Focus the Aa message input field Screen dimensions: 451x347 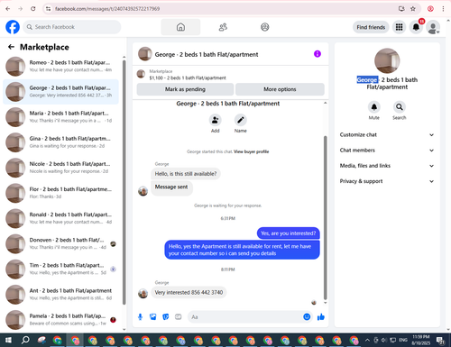pos(245,317)
